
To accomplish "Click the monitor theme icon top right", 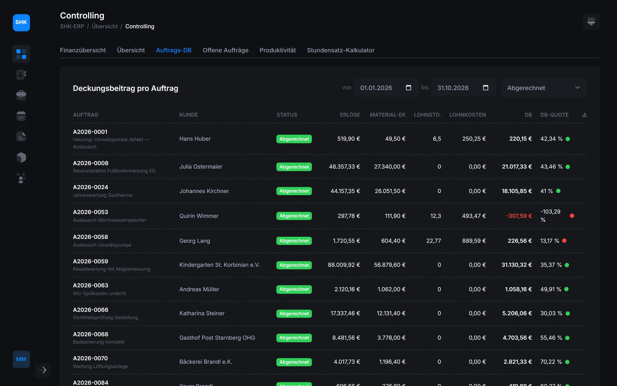I will tap(591, 22).
